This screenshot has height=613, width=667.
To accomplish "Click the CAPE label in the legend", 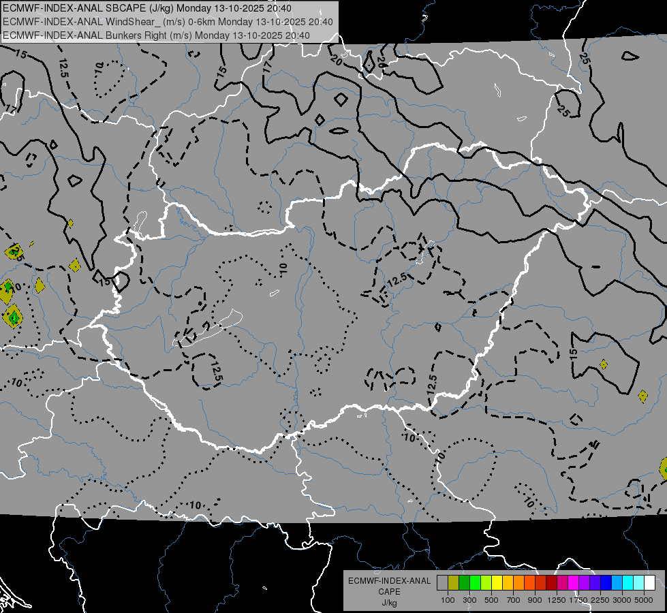I will point(389,592).
